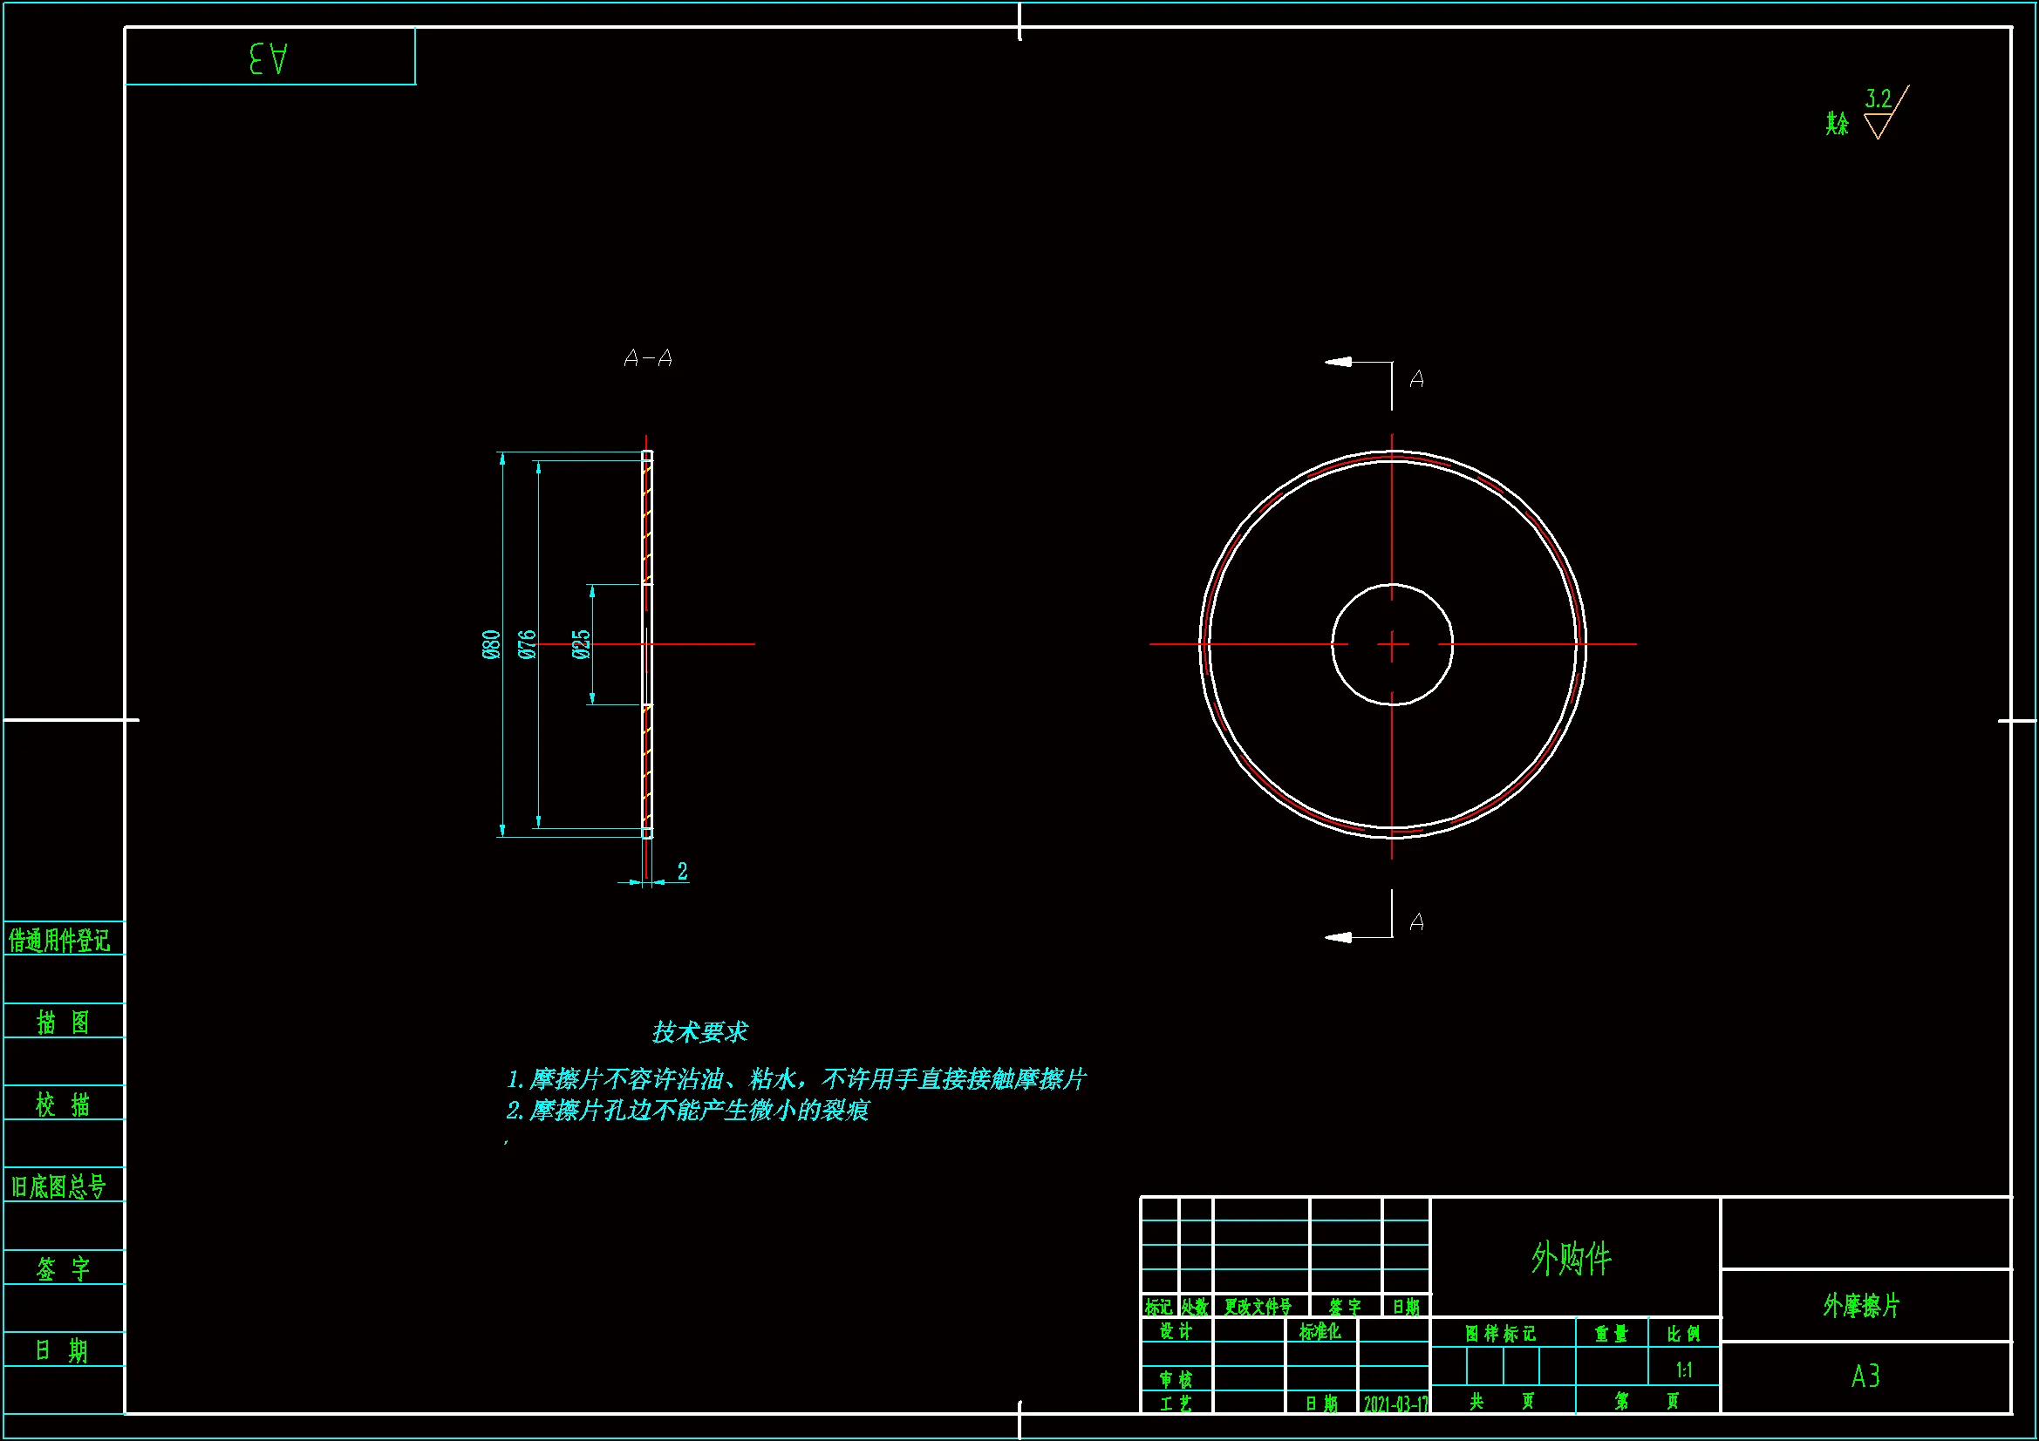Image resolution: width=2039 pixels, height=1441 pixels.
Task: Click the 借通用件登记 sidebar cell
Action: [x=59, y=940]
